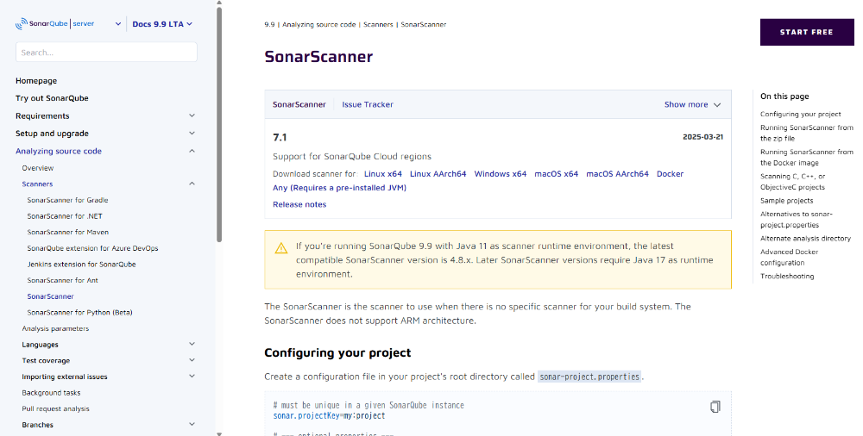The height and width of the screenshot is (436, 863).
Task: Open Analysis parameters sidebar page
Action: click(55, 328)
